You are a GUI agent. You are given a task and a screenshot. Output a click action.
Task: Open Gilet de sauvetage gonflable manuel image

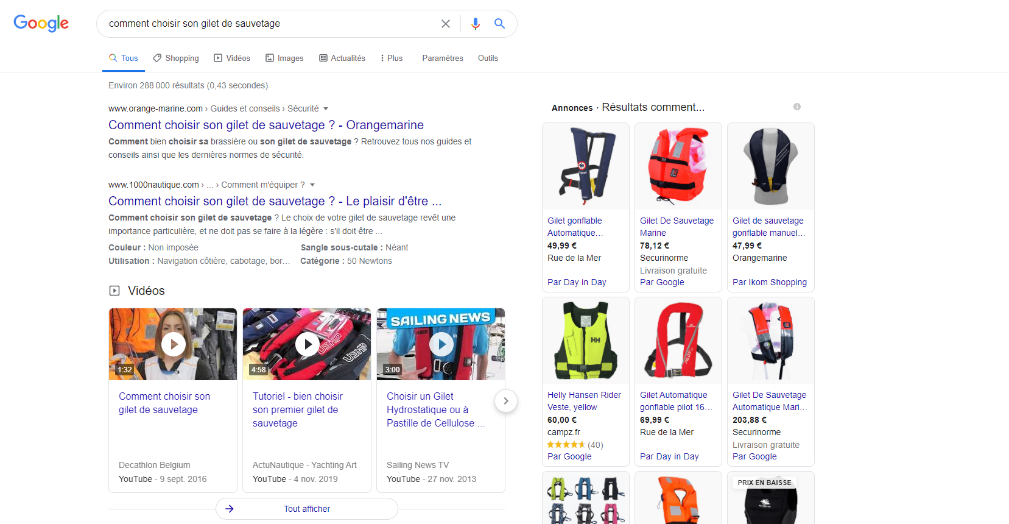(771, 166)
